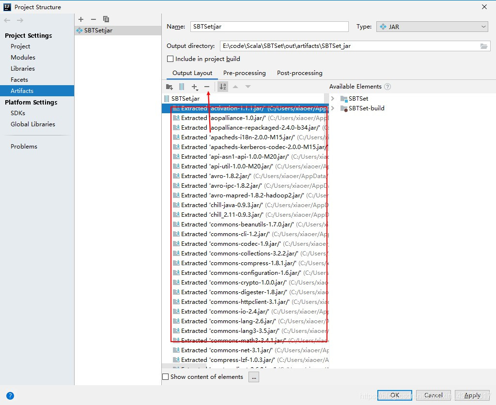Select extracted activation-1.1.1.jar entry
This screenshot has height=405, width=496.
click(x=246, y=108)
